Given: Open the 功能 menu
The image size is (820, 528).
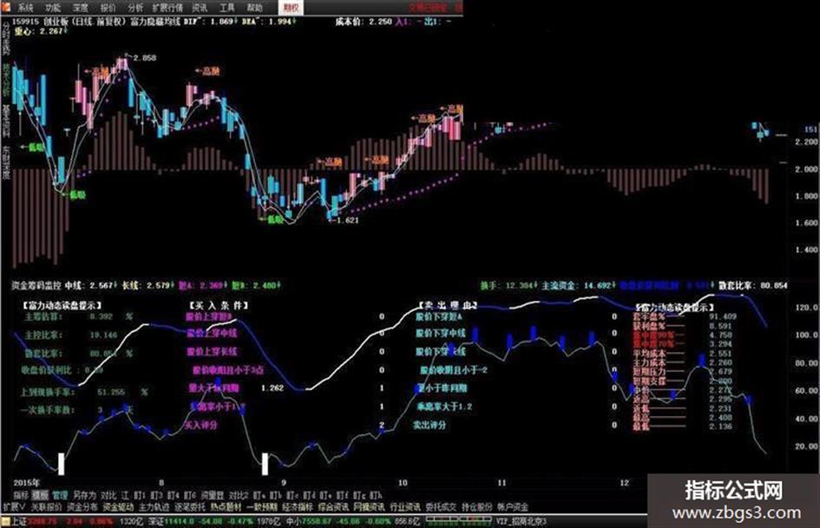Looking at the screenshot, I should [52, 8].
